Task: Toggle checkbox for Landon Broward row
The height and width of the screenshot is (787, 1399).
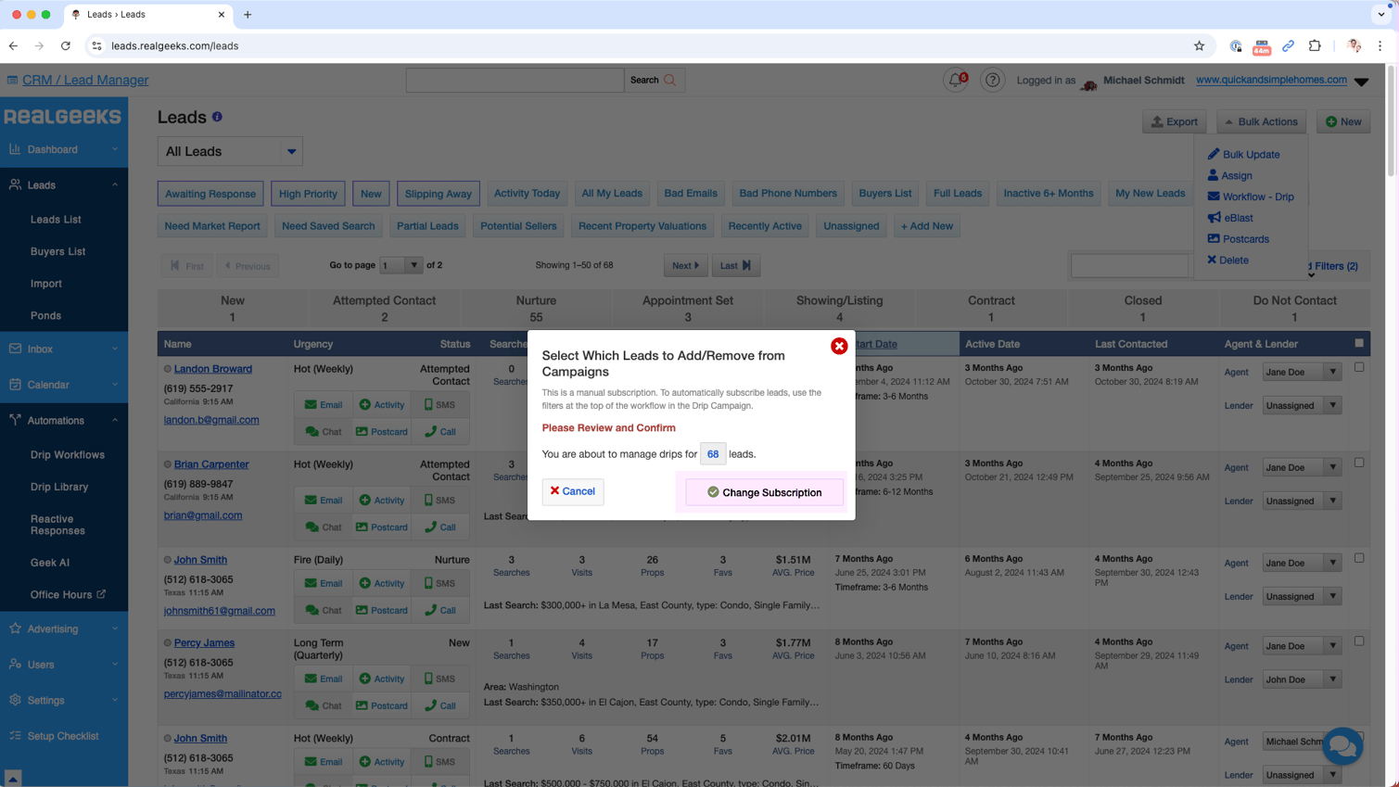Action: tap(1359, 367)
